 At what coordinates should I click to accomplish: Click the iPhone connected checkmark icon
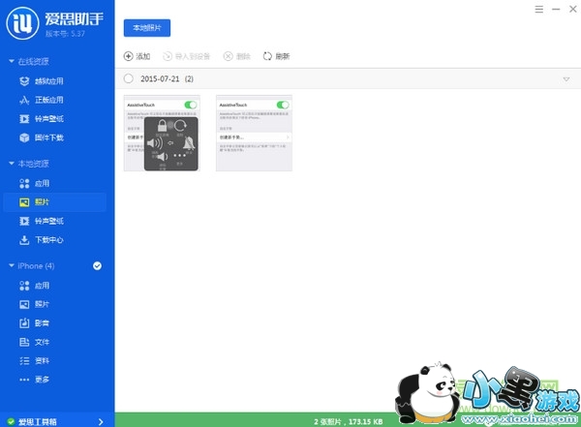pos(97,265)
